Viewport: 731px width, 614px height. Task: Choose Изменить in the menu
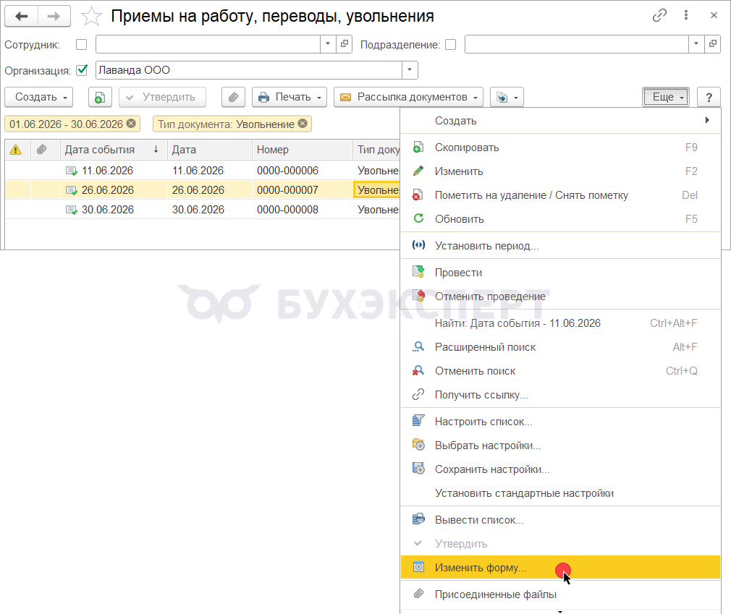[560, 171]
